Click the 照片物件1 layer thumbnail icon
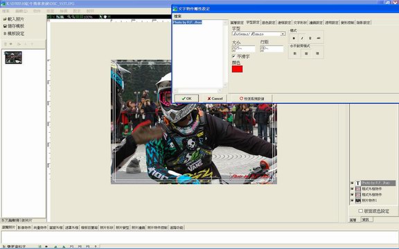 (357, 201)
